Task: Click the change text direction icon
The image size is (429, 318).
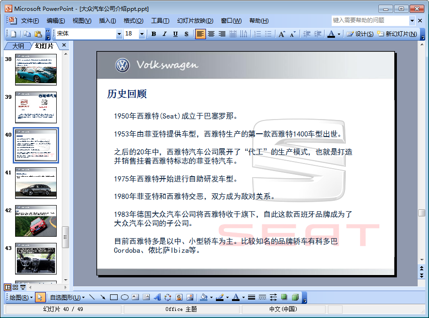Action: pyautogui.click(x=243, y=34)
